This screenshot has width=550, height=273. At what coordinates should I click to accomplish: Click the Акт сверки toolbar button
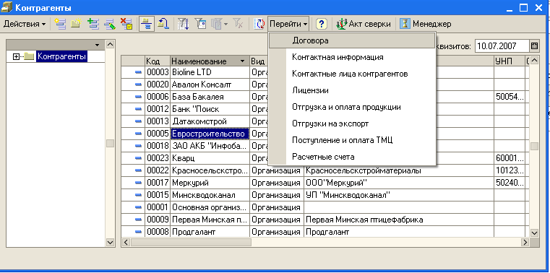[x=364, y=24]
